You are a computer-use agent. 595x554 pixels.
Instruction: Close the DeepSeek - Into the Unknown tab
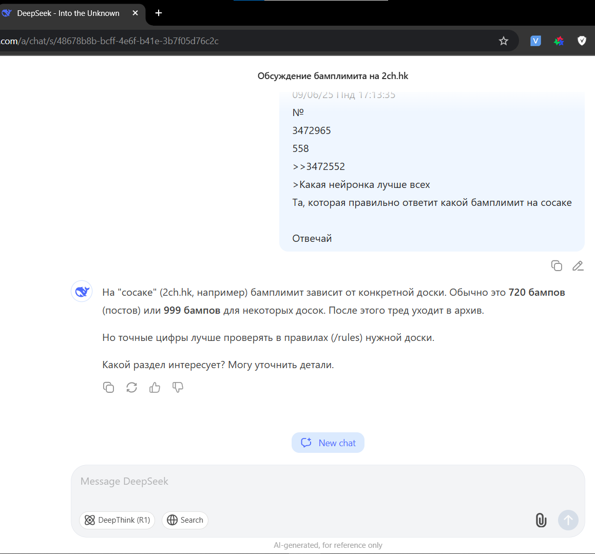click(135, 13)
